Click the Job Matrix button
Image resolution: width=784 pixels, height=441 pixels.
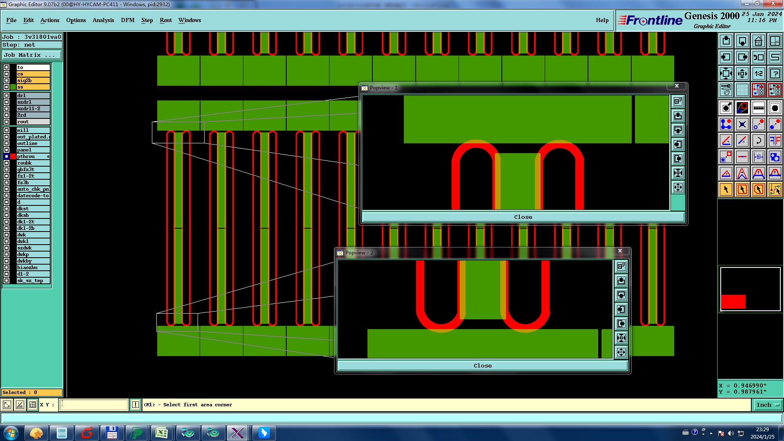coord(32,55)
